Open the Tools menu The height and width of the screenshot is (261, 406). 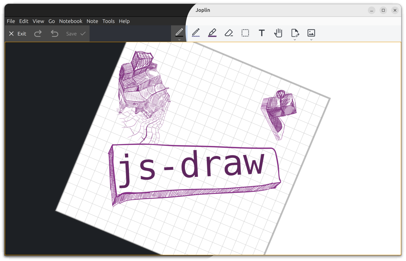(x=108, y=21)
